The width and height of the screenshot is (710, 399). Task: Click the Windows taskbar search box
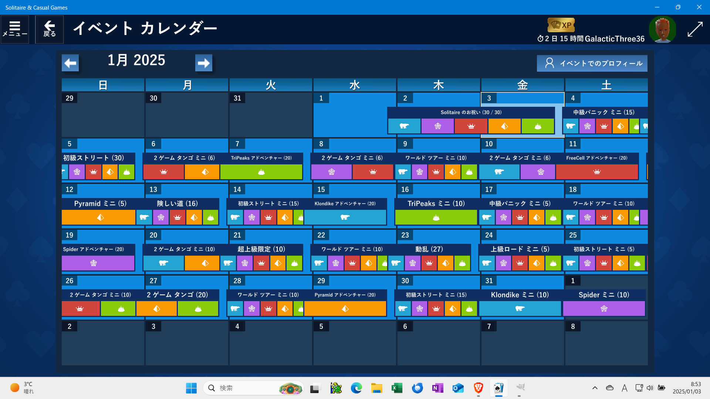[x=244, y=388]
